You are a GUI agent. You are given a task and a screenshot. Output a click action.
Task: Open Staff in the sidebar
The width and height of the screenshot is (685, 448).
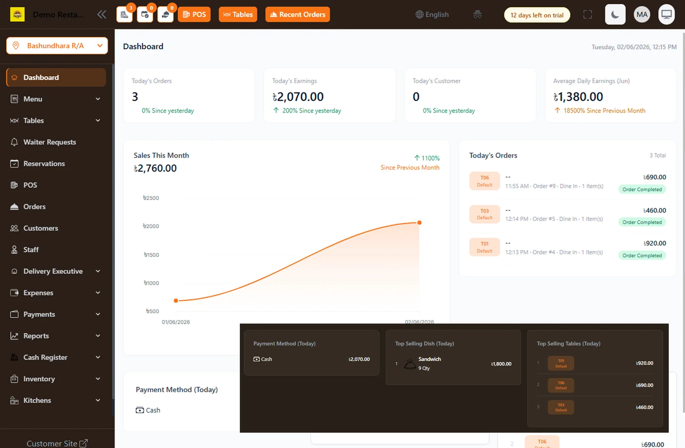56,250
